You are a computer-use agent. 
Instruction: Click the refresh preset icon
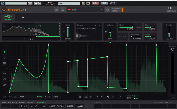click(108, 10)
